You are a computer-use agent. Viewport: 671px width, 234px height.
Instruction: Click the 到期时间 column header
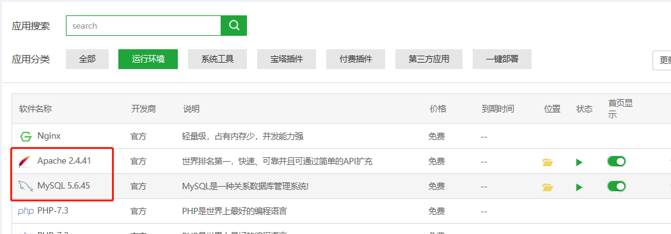point(498,109)
